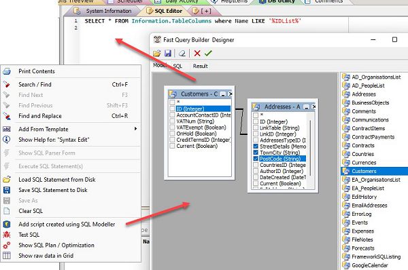Screen dimensions: 408x270
Task: Collapse the Addresses table box
Action: click(x=307, y=107)
